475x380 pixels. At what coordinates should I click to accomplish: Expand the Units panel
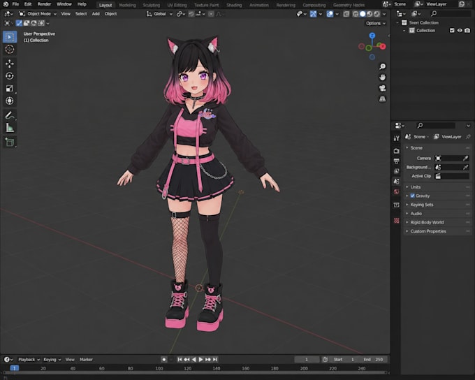(437, 187)
